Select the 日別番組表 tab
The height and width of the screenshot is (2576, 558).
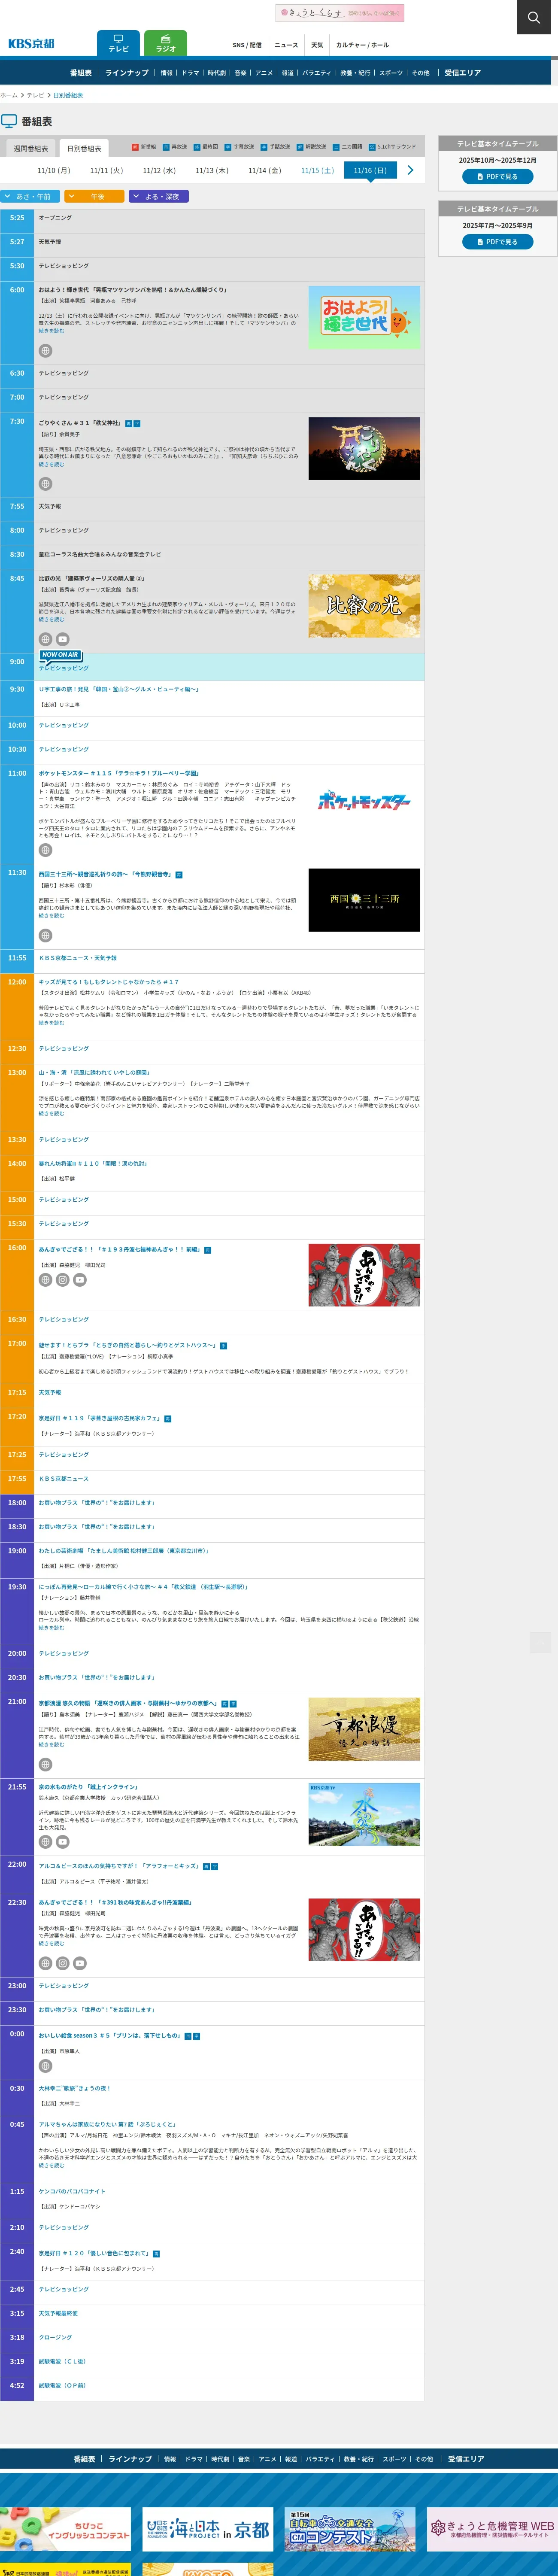84,148
